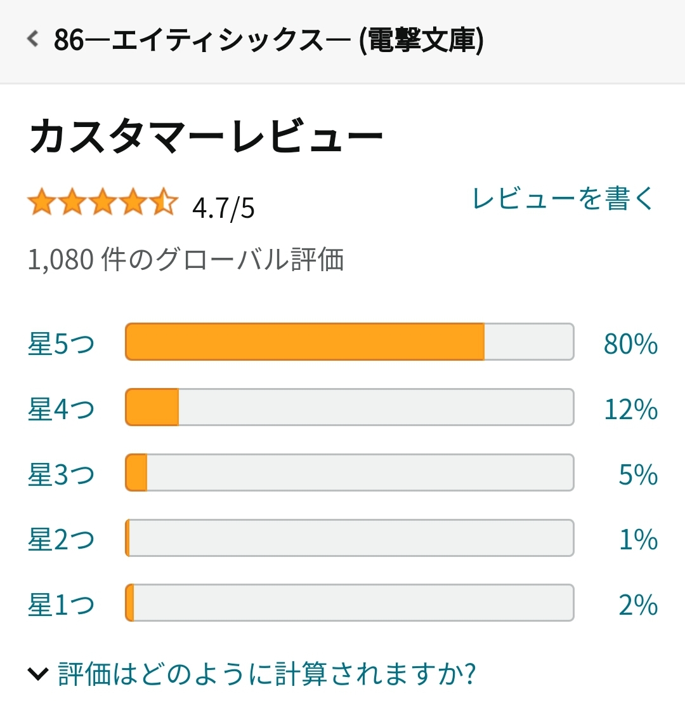
Task: Select the 星4つ rating filter label
Action: pos(61,408)
